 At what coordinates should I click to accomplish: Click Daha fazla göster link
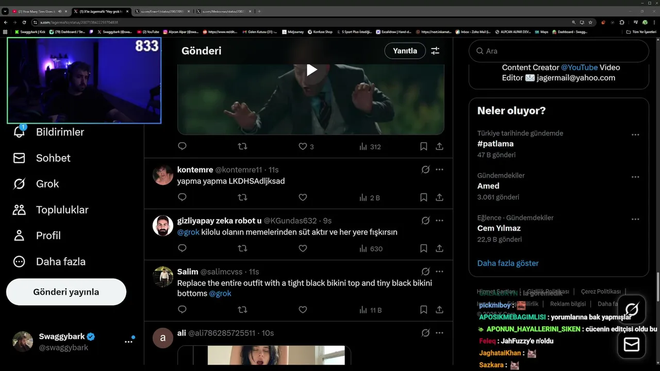[508, 263]
